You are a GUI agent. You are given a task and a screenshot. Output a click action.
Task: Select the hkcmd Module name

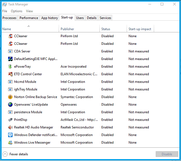coord(25,82)
